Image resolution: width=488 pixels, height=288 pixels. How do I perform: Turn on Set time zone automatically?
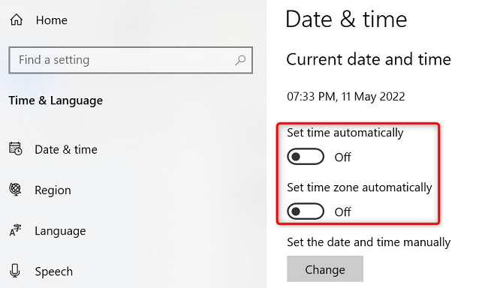306,211
